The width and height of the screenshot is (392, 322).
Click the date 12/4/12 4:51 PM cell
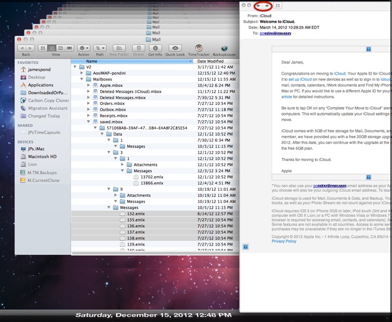(x=215, y=183)
